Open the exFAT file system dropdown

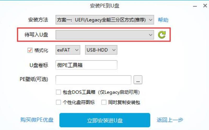click(68, 50)
